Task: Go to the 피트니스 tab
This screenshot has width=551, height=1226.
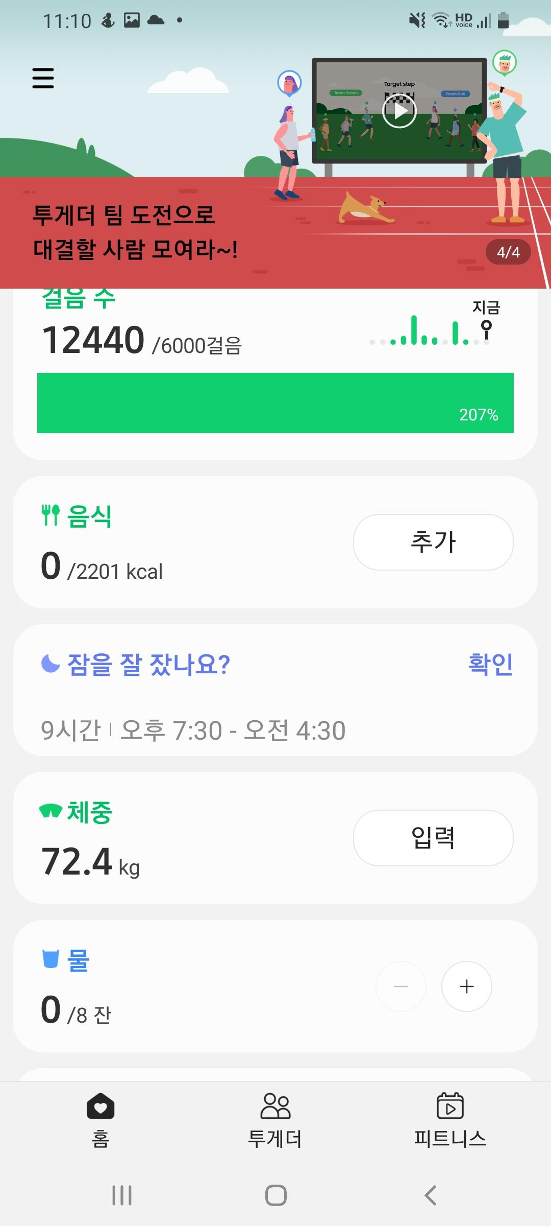Action: (x=450, y=1120)
